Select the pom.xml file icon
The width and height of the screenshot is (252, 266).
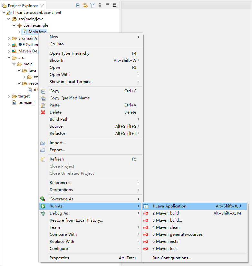[14, 103]
